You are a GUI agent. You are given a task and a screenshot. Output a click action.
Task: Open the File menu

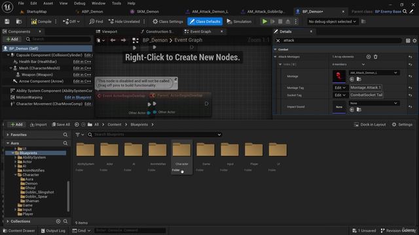[x=21, y=3]
